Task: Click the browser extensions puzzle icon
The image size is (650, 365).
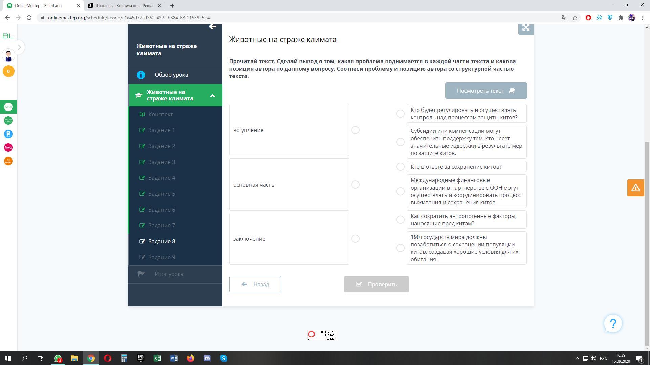Action: 621,18
